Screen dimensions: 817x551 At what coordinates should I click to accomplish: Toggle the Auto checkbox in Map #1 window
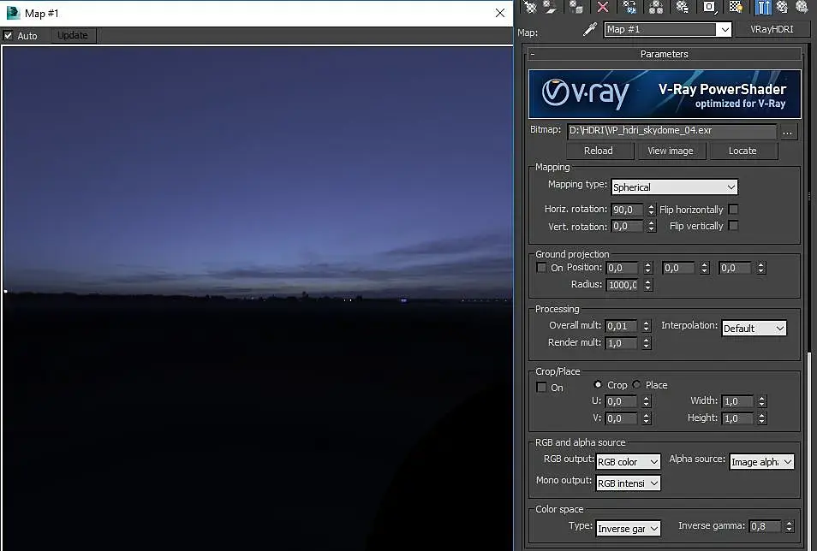coord(8,35)
